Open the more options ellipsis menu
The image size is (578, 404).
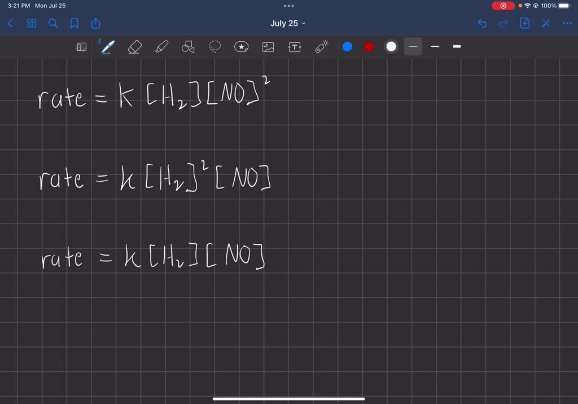click(567, 23)
